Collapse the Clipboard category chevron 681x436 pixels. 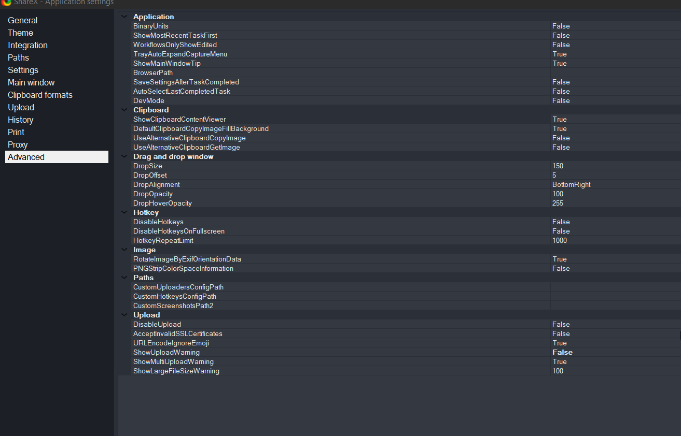click(x=124, y=110)
